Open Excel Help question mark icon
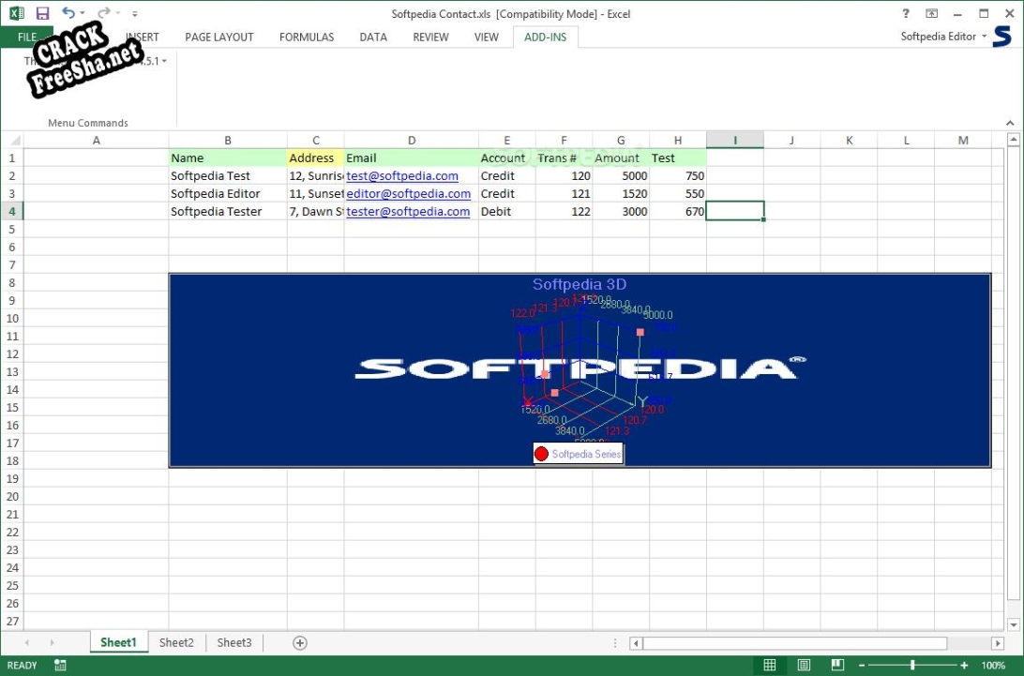Screen dimensions: 1024x676 pos(905,14)
